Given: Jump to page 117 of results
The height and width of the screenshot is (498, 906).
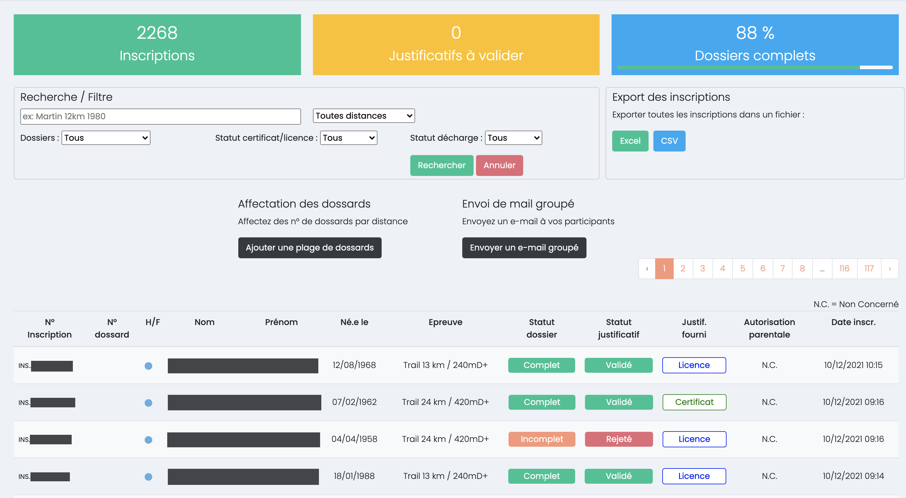Looking at the screenshot, I should pyautogui.click(x=869, y=269).
